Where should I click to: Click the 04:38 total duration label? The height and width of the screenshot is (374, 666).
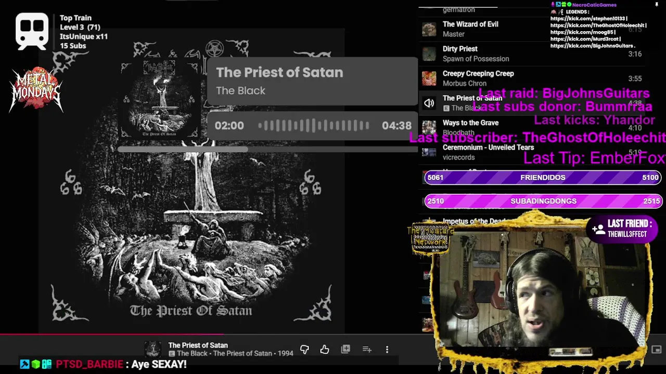click(x=396, y=126)
